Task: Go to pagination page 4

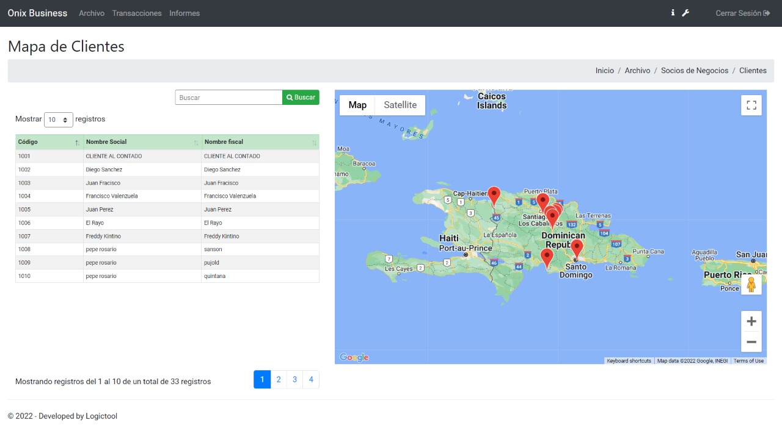Action: click(x=311, y=379)
